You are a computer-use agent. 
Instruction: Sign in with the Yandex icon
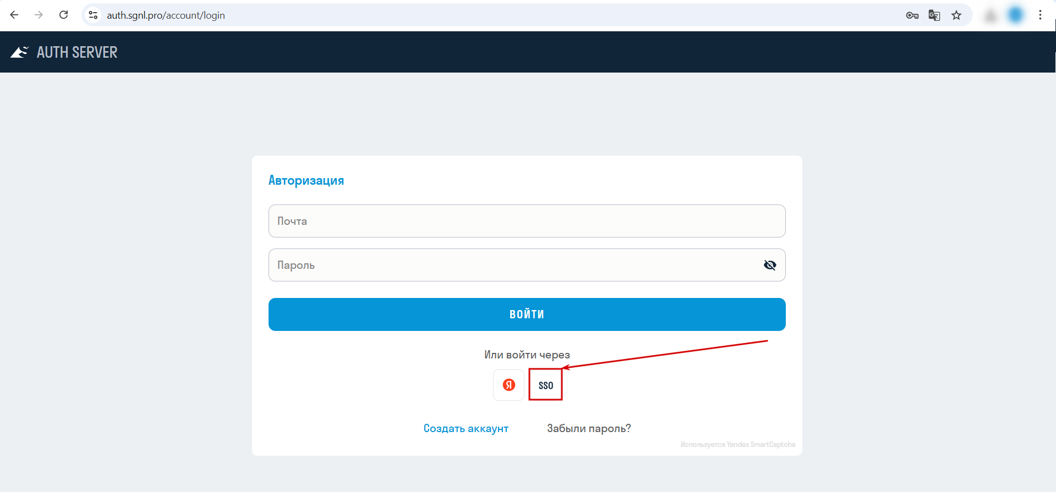point(509,385)
